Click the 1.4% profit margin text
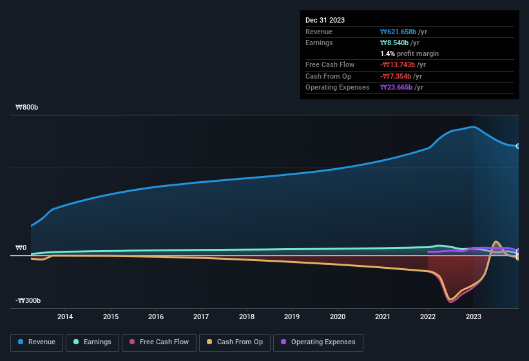 (409, 54)
